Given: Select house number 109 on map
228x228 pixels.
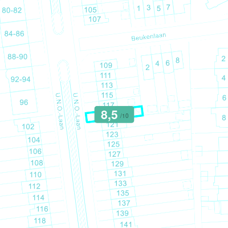Looking at the screenshot, I should click(x=106, y=66).
